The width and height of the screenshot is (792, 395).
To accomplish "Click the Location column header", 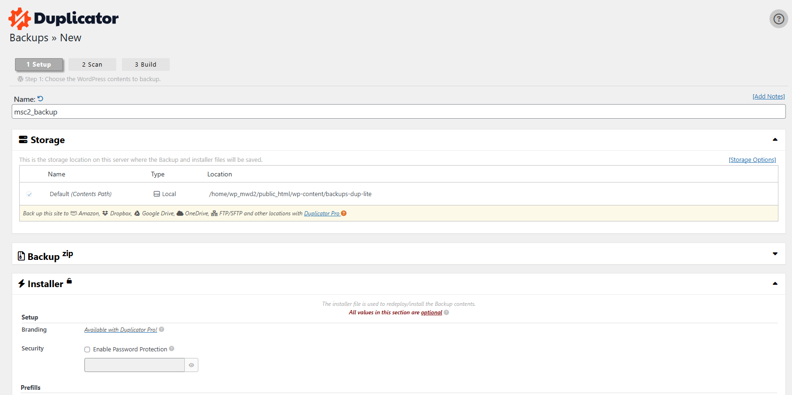I will tap(219, 174).
